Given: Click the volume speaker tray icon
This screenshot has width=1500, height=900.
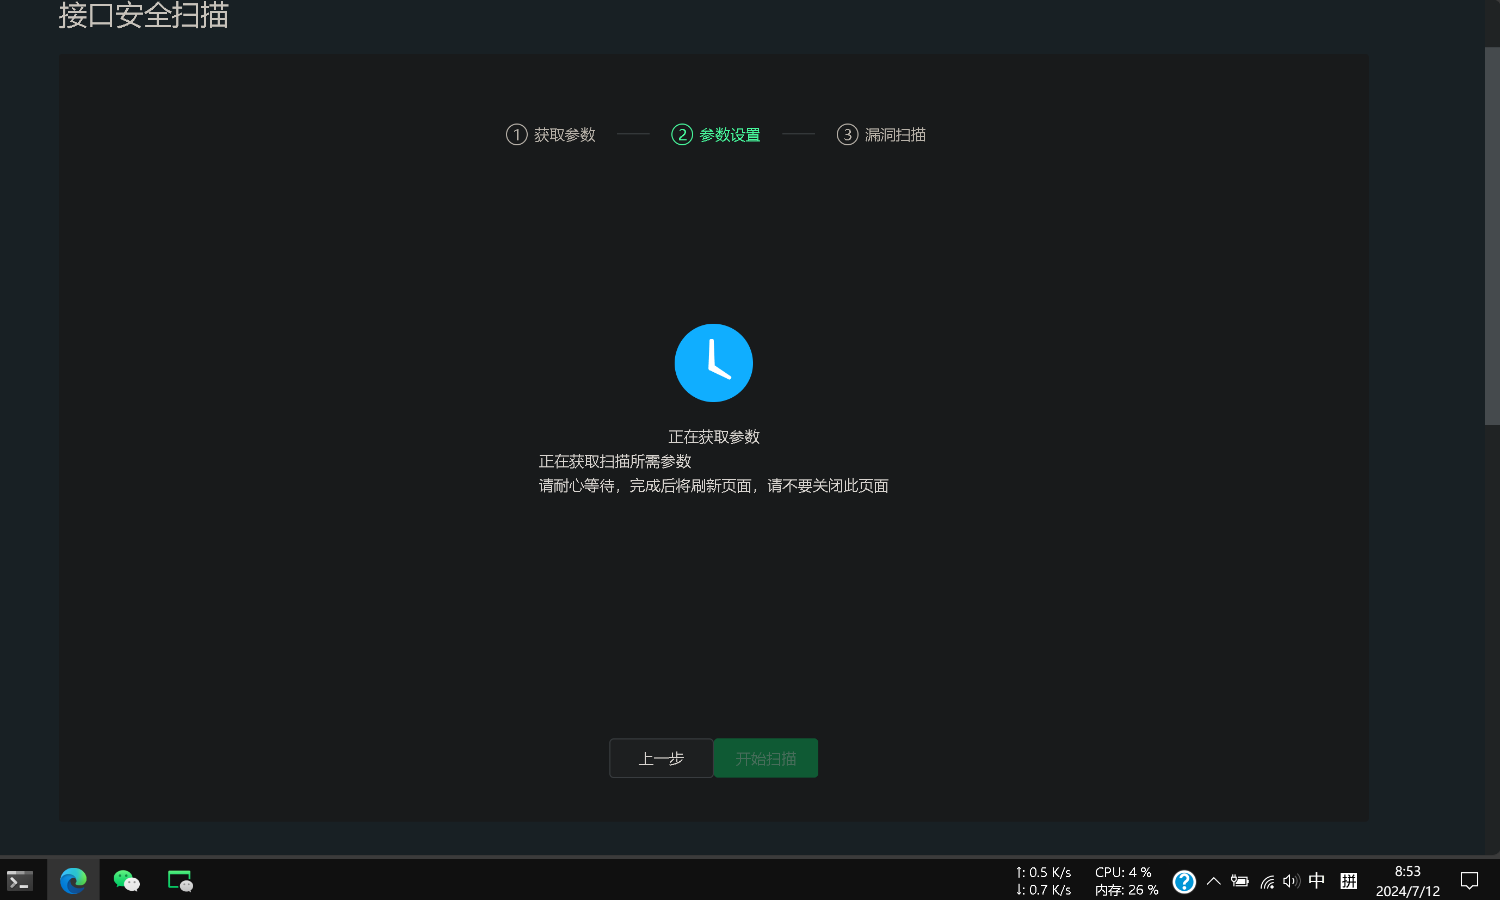Looking at the screenshot, I should 1291,881.
